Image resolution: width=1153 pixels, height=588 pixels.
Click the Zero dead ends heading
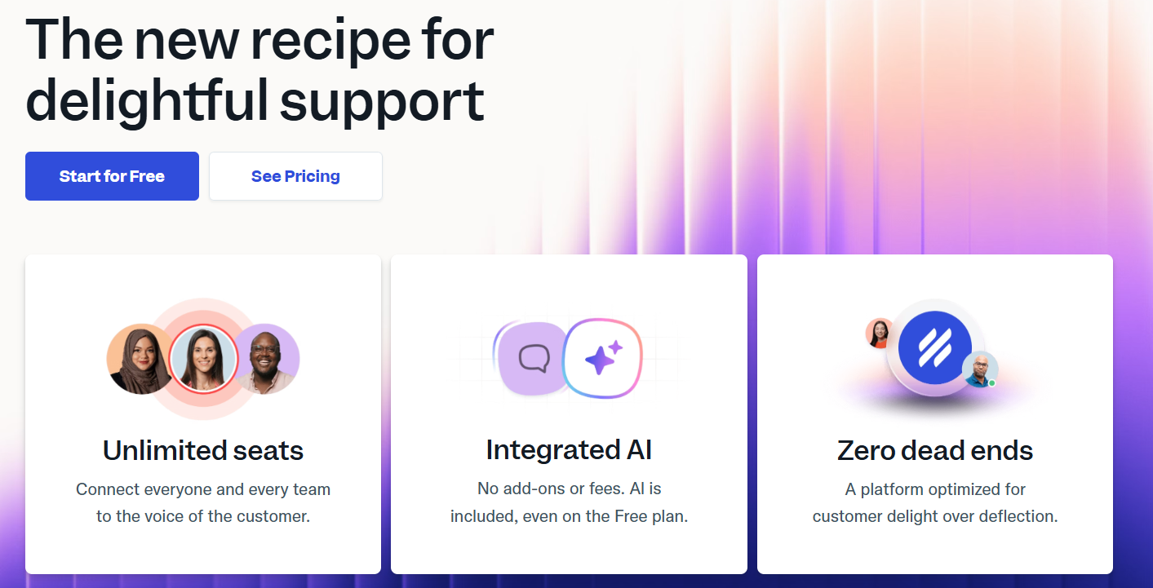935,450
